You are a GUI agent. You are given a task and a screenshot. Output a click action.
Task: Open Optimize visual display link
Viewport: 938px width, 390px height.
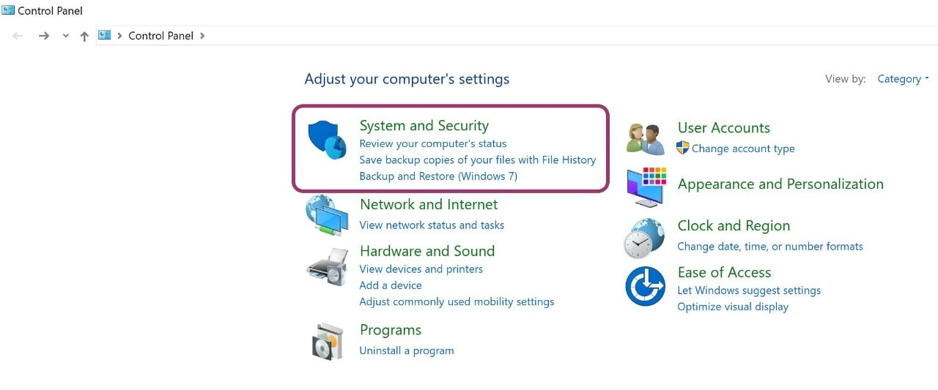tap(733, 307)
